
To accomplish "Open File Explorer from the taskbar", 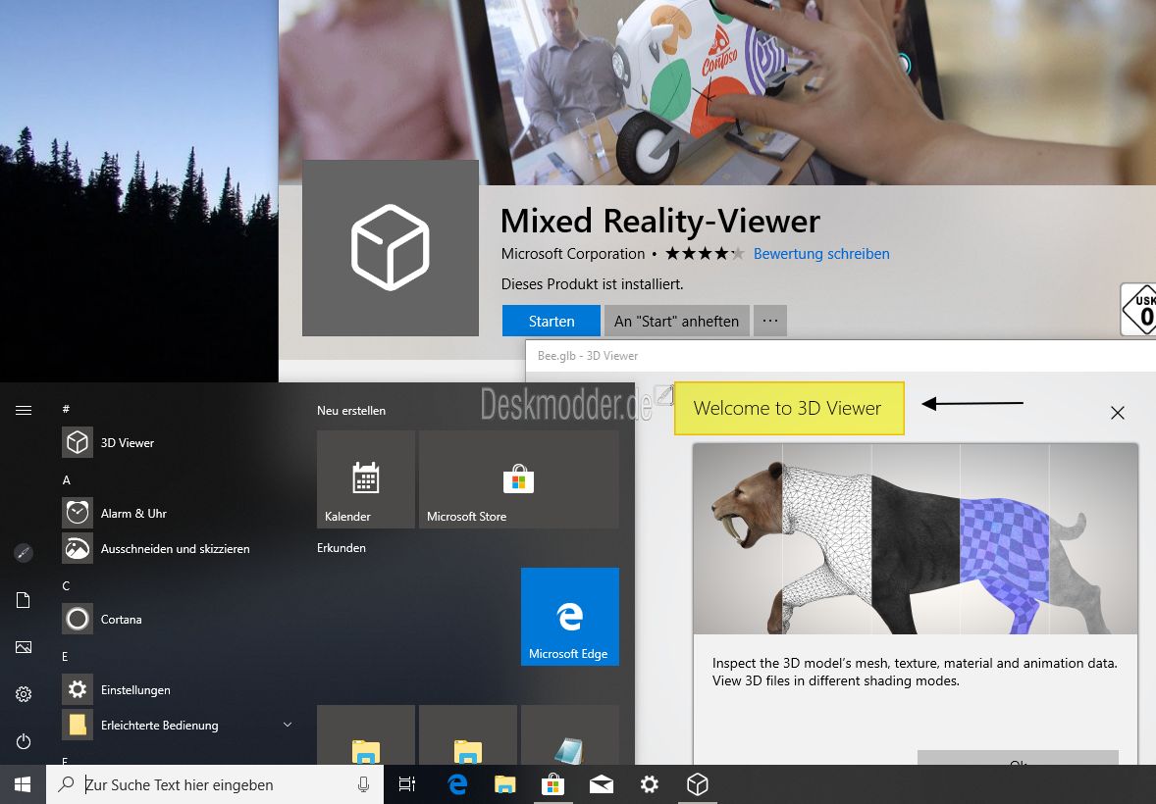I will (505, 784).
